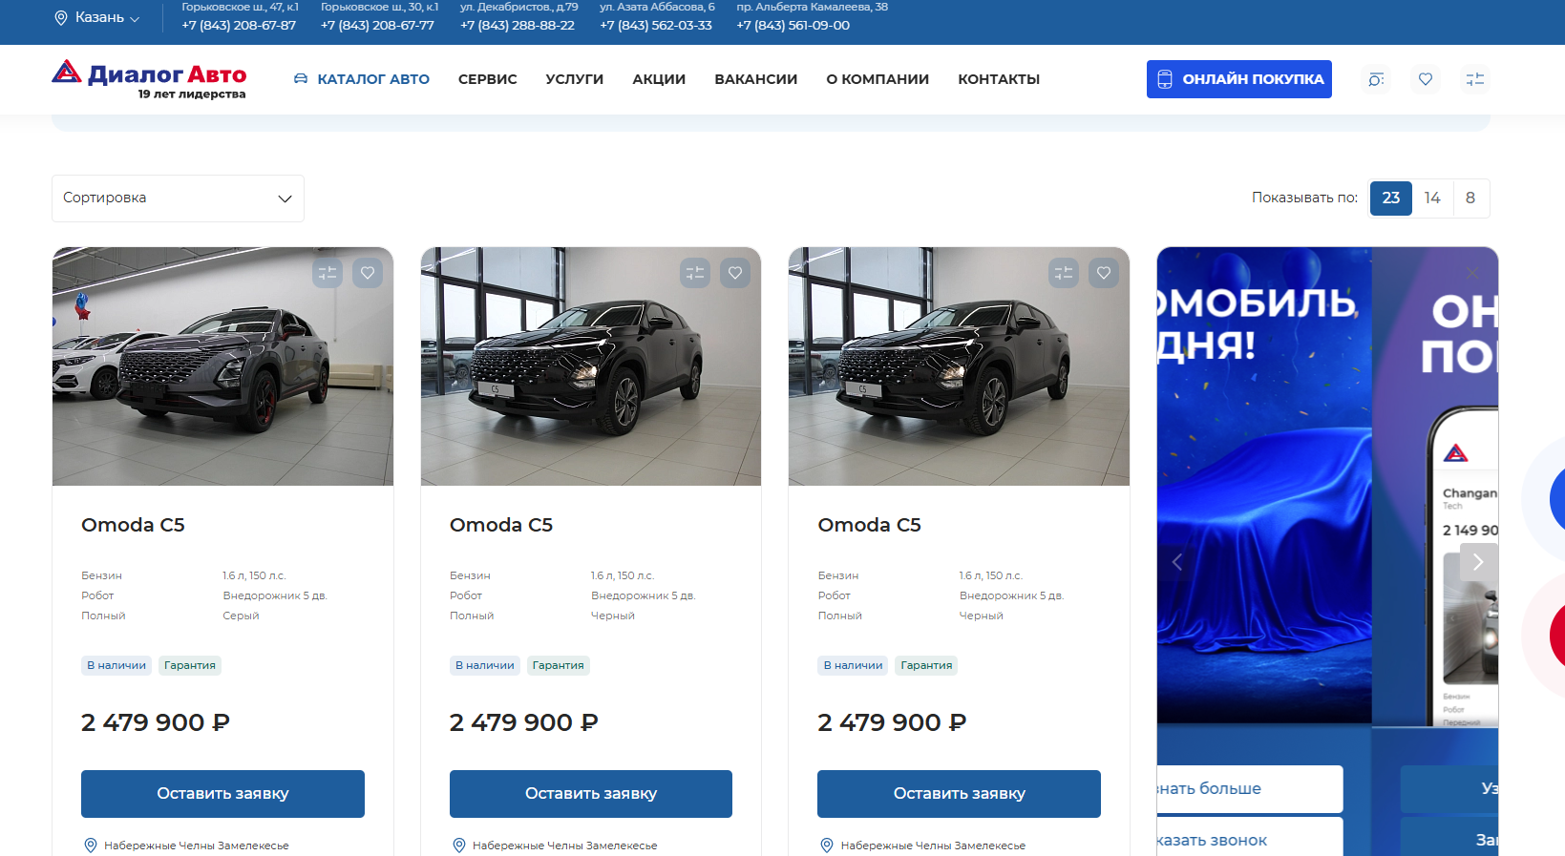The height and width of the screenshot is (856, 1565).
Task: Call +7 (843) 208-67-87 link
Action: click(x=239, y=26)
